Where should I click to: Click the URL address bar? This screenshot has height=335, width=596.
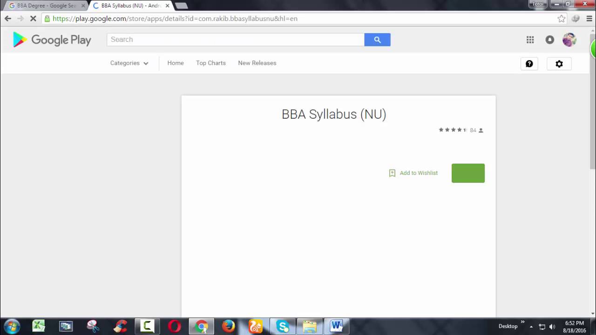coord(298,19)
